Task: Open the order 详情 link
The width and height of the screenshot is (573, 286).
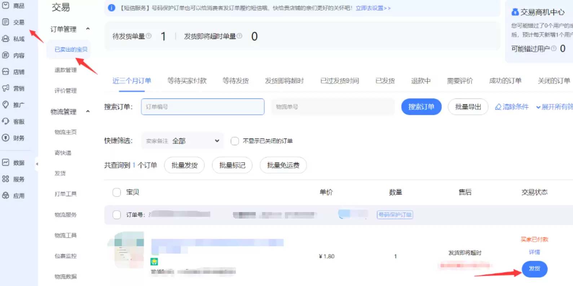Action: point(534,252)
